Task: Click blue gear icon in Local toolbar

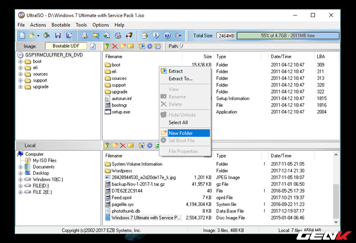Action: coord(150,145)
